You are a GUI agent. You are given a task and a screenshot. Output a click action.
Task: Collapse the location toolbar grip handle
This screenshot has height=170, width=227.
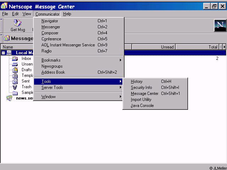pos(1,38)
